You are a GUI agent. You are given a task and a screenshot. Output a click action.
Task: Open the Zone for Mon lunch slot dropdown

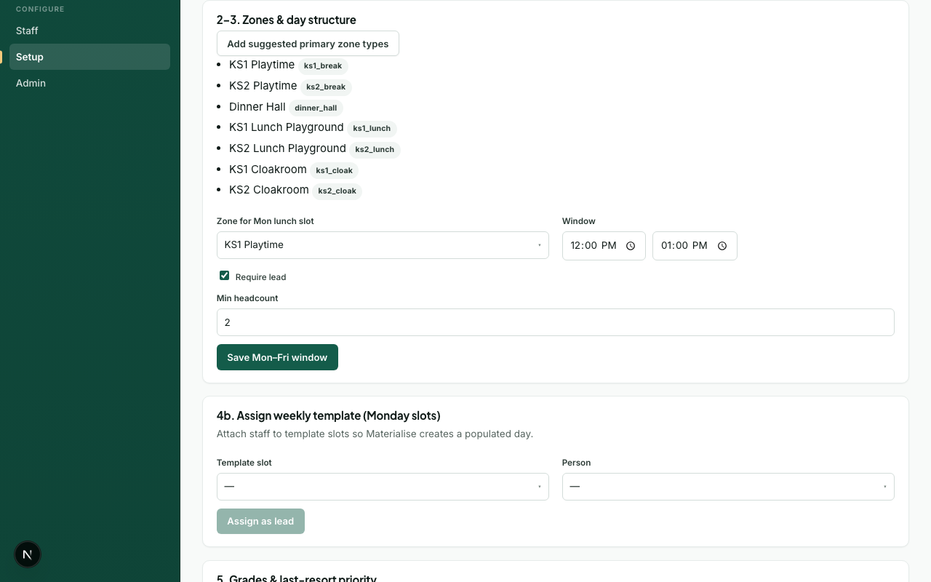(x=383, y=245)
